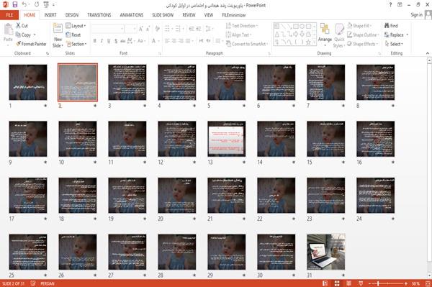Image resolution: width=432 pixels, height=287 pixels.
Task: Start Slide Show from status bar icon
Action: [x=361, y=283]
